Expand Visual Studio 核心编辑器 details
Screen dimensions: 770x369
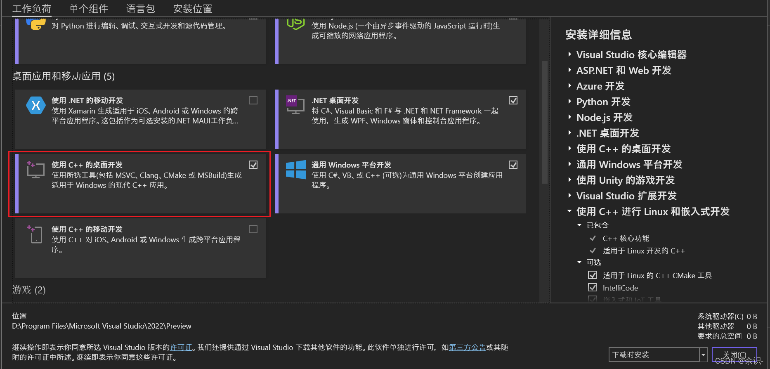[x=569, y=54]
